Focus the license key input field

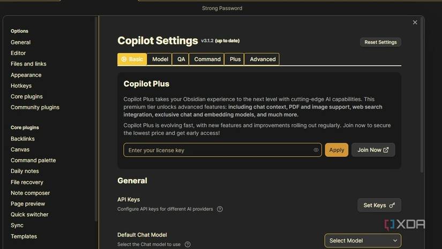click(x=219, y=150)
